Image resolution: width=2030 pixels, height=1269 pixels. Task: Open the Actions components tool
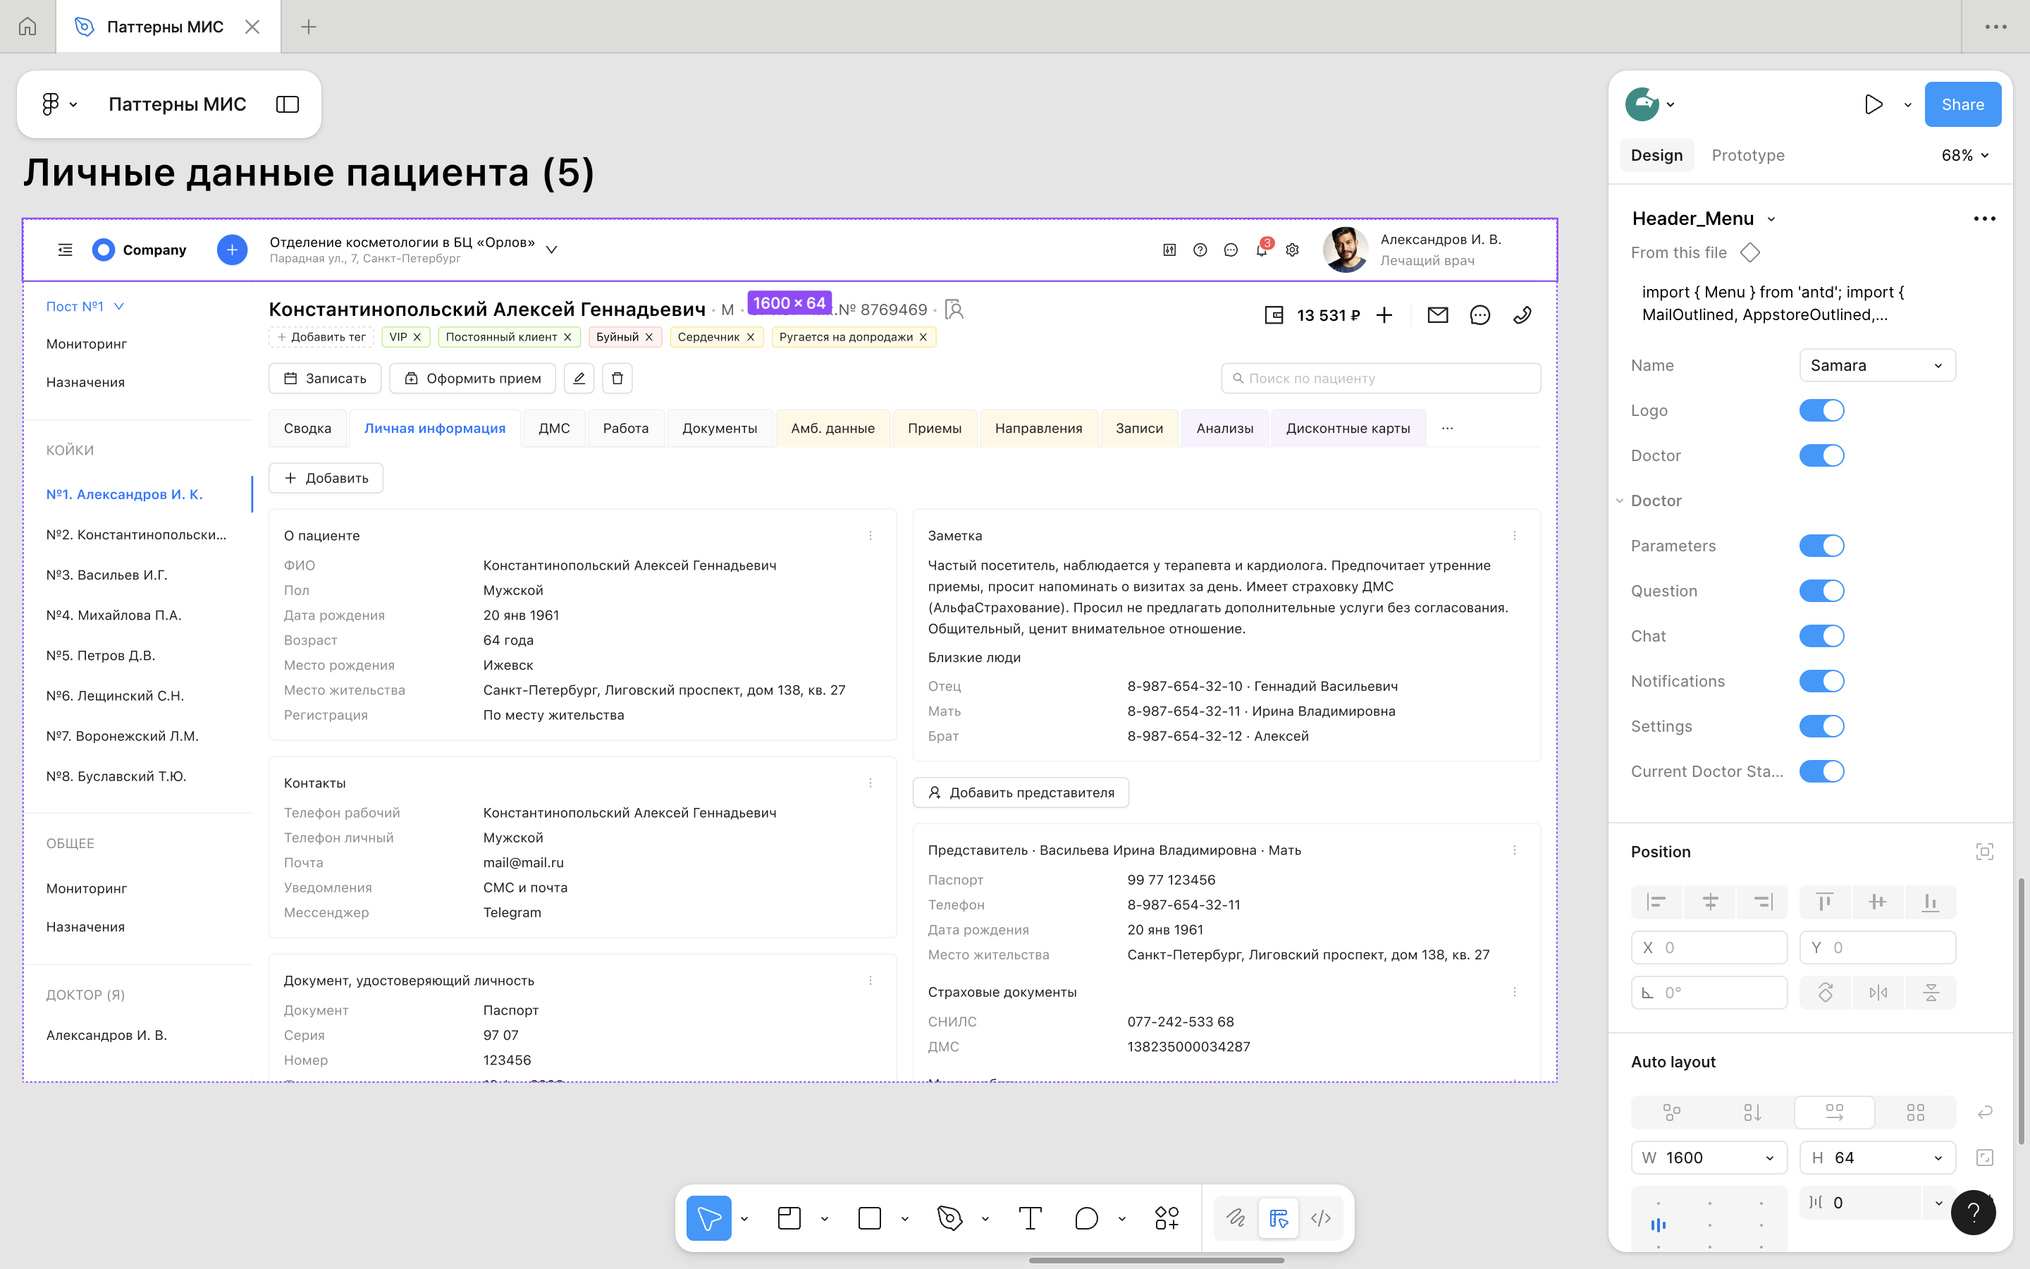click(x=1167, y=1218)
